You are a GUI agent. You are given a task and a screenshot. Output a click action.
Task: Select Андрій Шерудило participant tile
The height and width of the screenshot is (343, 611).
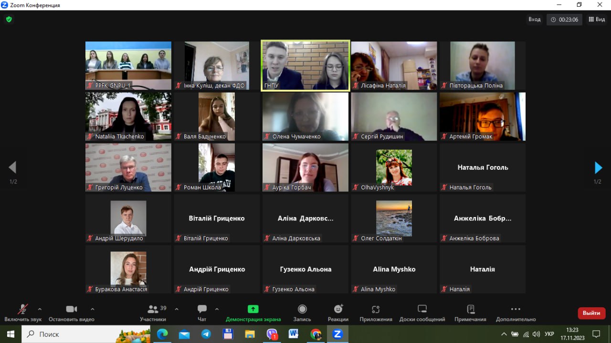(128, 218)
